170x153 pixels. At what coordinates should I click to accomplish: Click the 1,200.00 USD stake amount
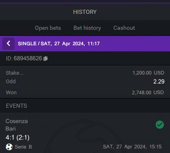tap(148, 73)
